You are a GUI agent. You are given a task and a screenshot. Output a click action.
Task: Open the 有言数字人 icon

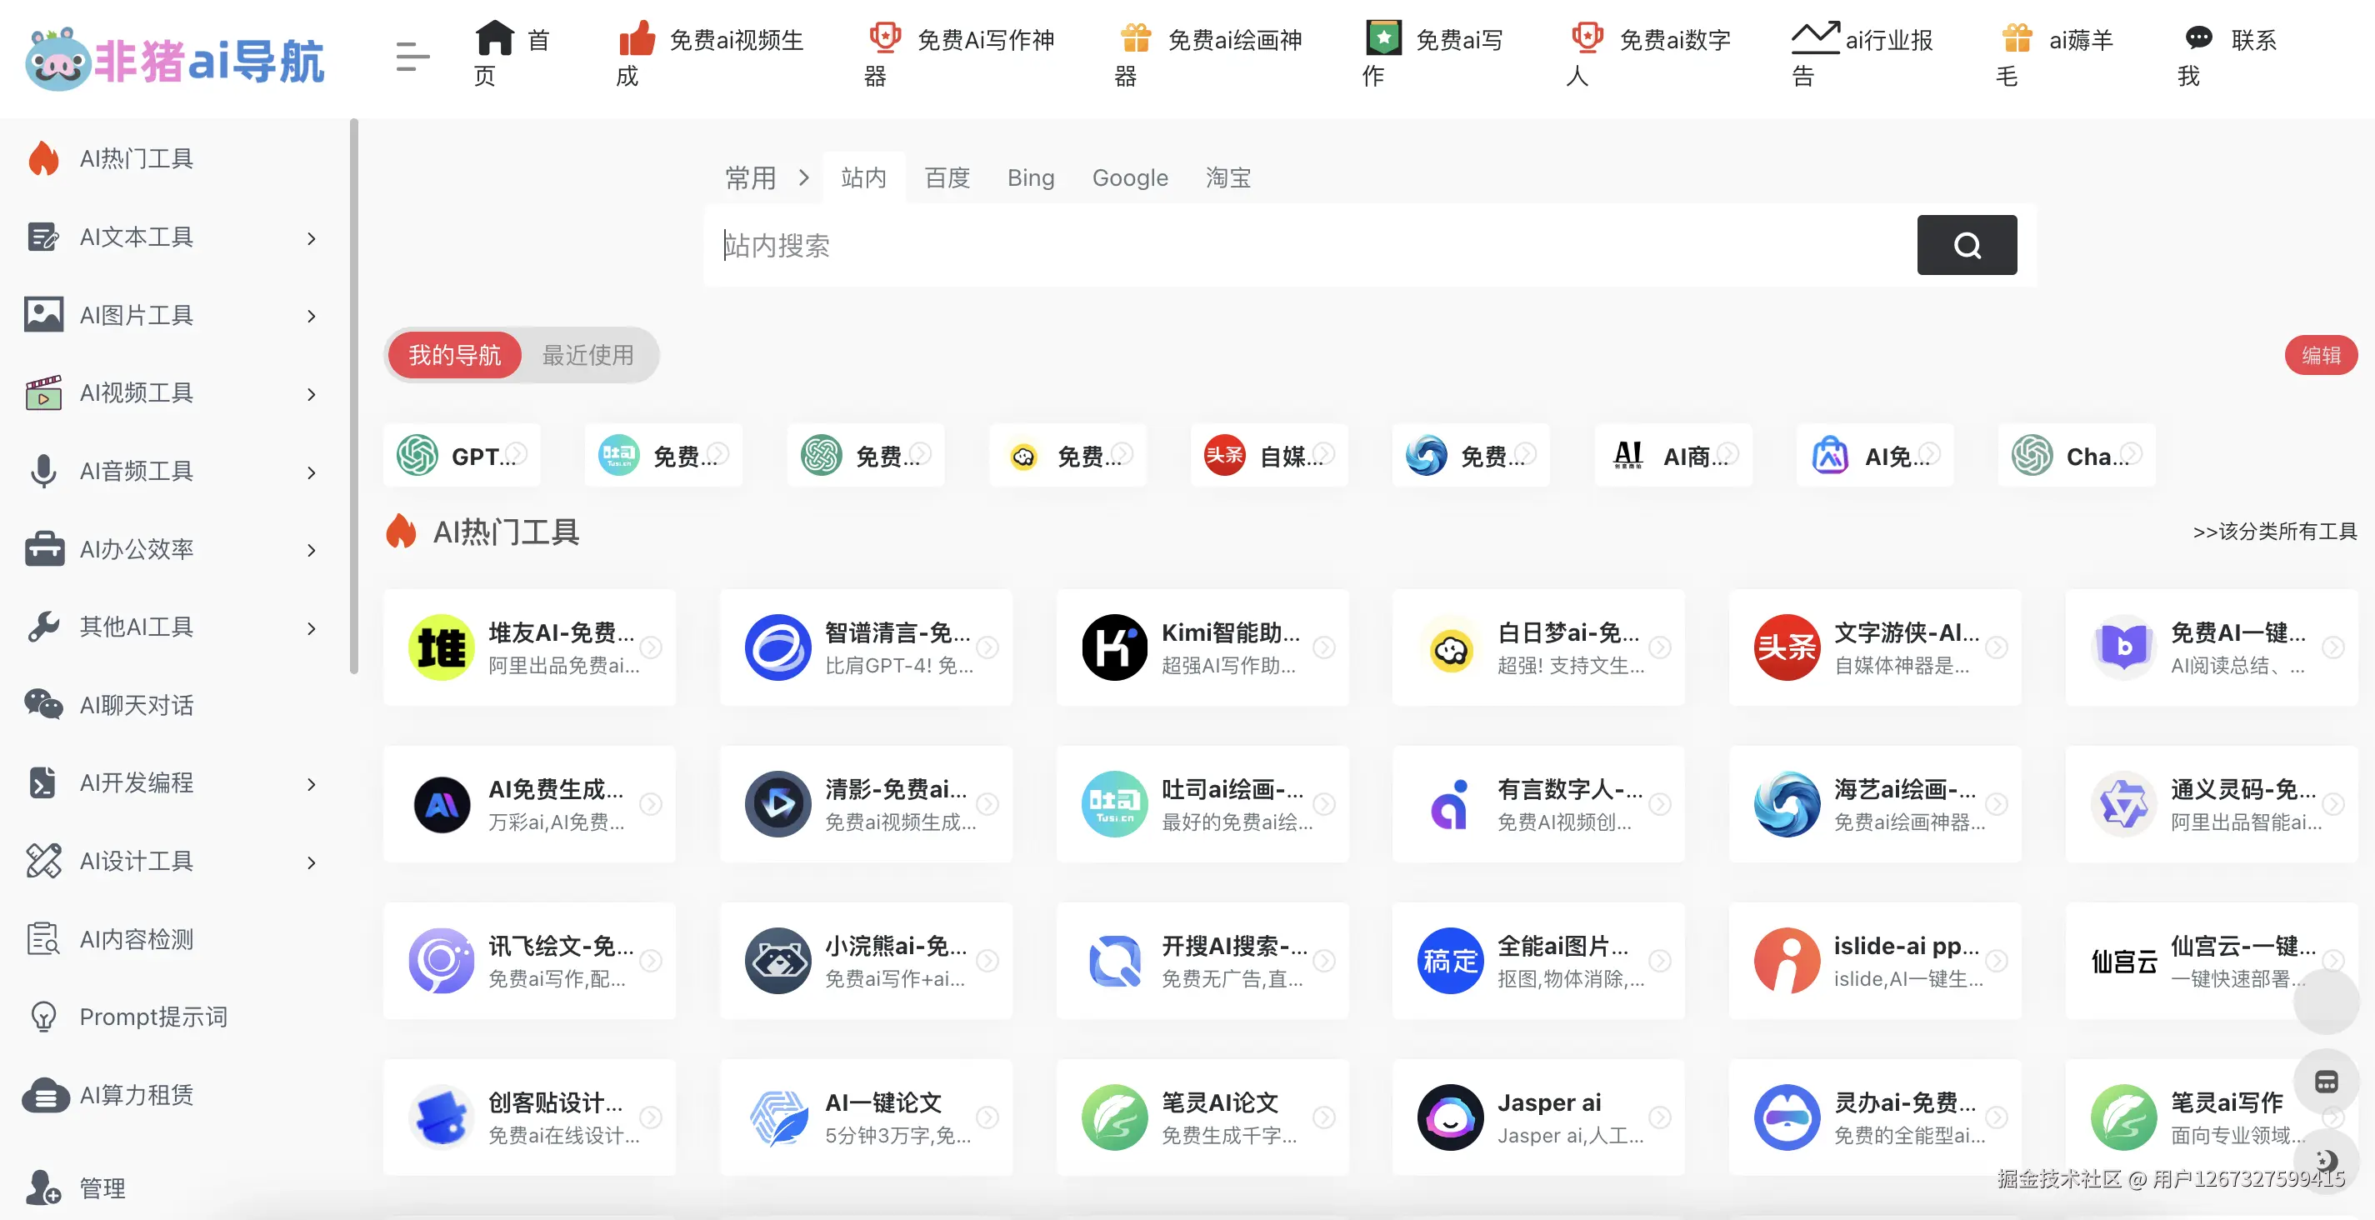pos(1451,804)
